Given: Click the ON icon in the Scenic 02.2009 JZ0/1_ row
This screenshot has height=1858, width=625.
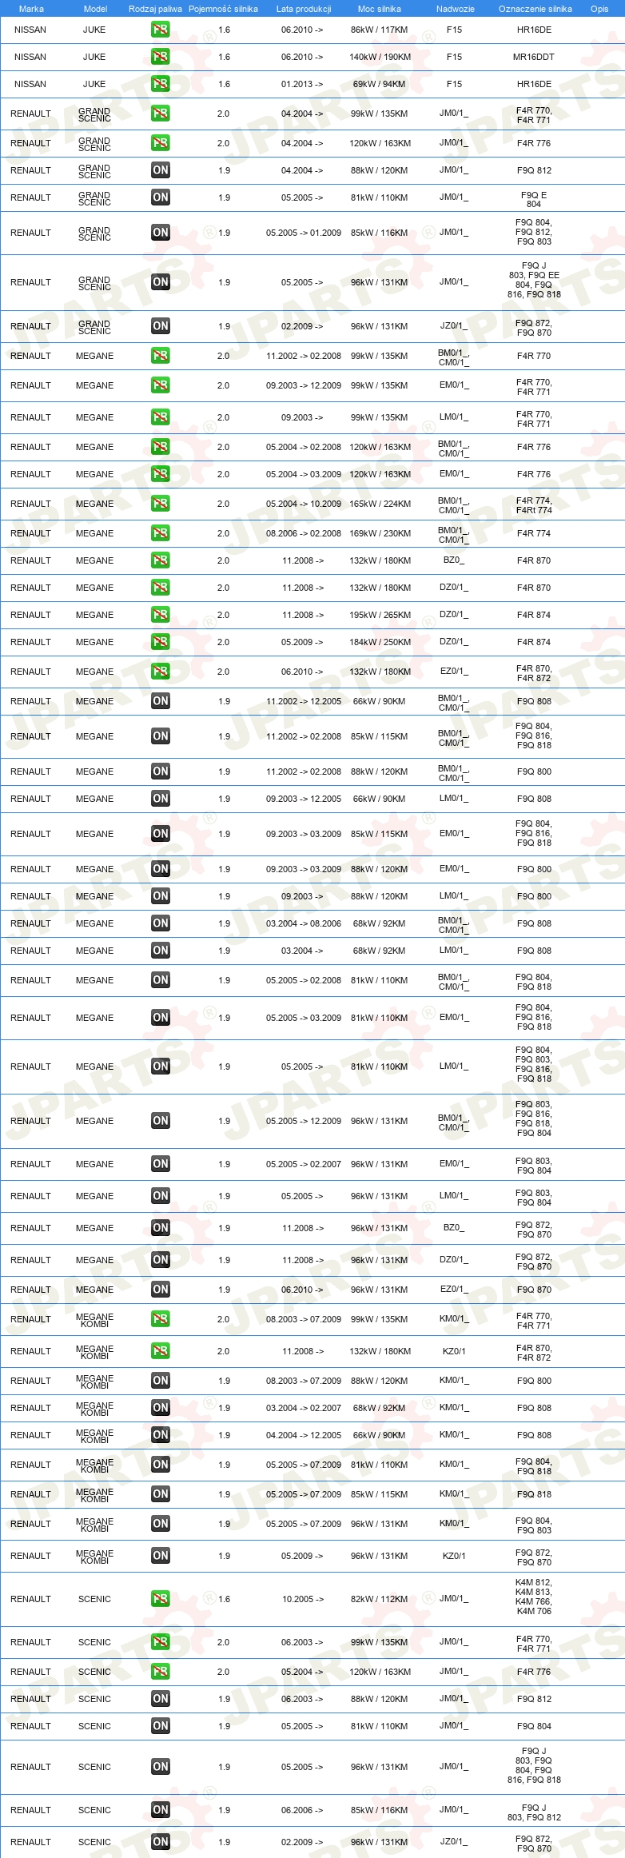Looking at the screenshot, I should pos(161,1842).
